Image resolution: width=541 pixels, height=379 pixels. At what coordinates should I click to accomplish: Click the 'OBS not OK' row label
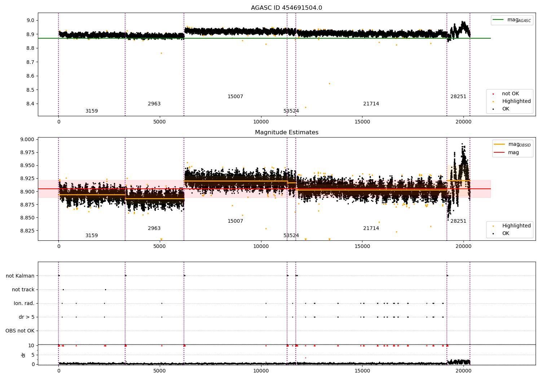[x=20, y=331]
